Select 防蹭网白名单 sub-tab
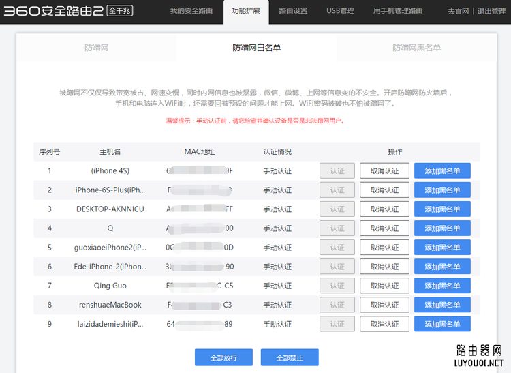511x373 pixels. click(x=256, y=48)
